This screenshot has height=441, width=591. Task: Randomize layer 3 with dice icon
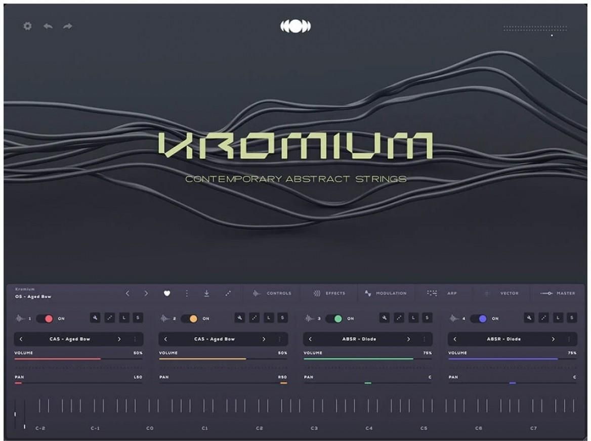click(399, 318)
